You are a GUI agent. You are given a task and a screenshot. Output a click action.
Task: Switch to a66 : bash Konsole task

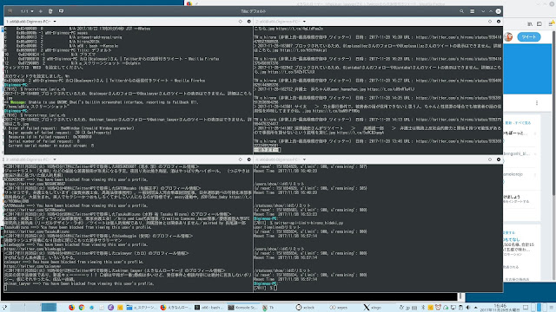coord(208,308)
